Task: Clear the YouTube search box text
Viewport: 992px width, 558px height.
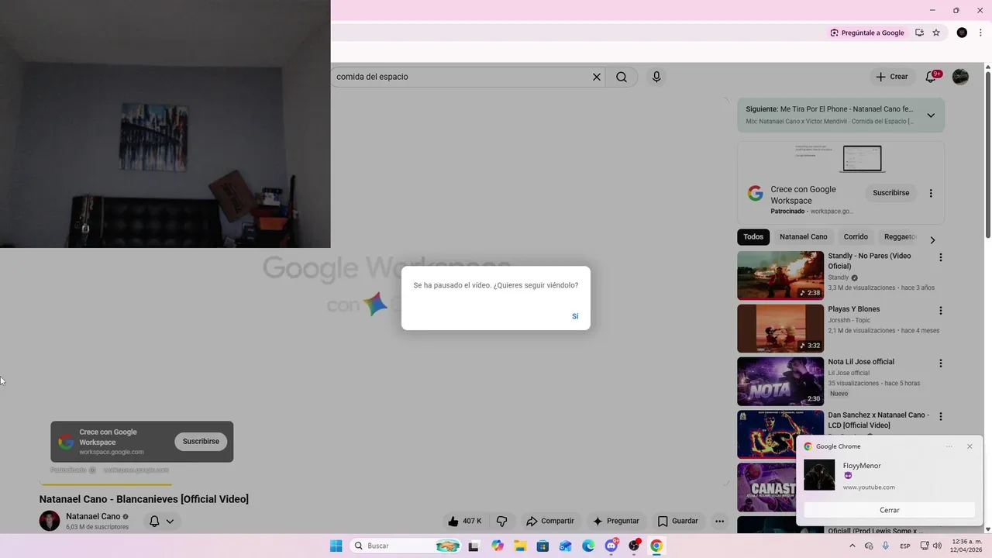Action: (x=597, y=77)
